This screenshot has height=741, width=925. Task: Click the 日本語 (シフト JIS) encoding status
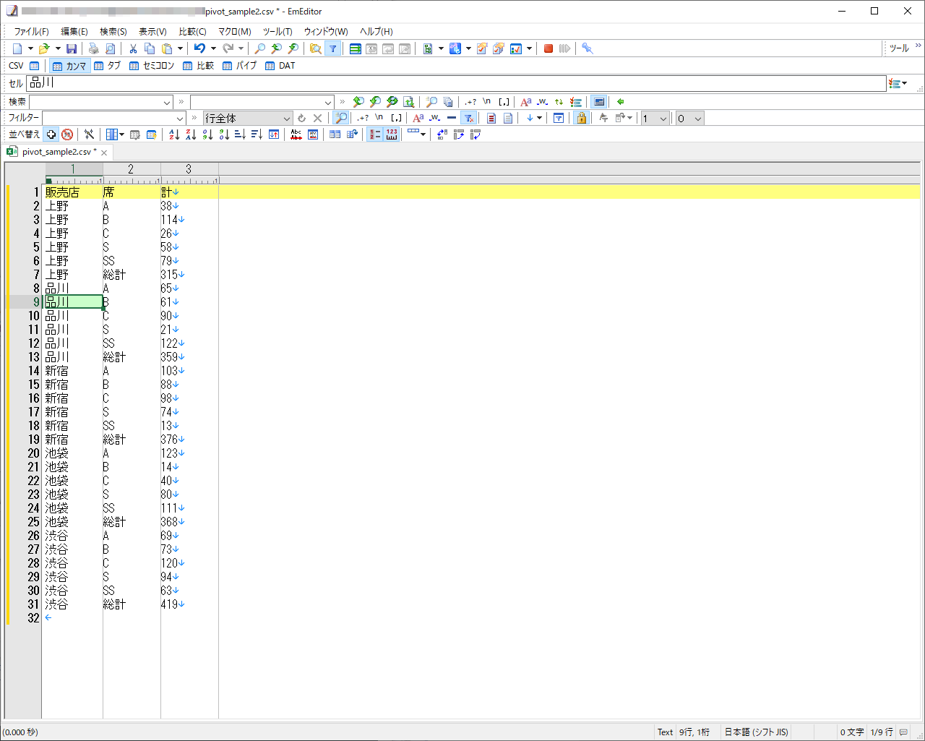click(756, 732)
